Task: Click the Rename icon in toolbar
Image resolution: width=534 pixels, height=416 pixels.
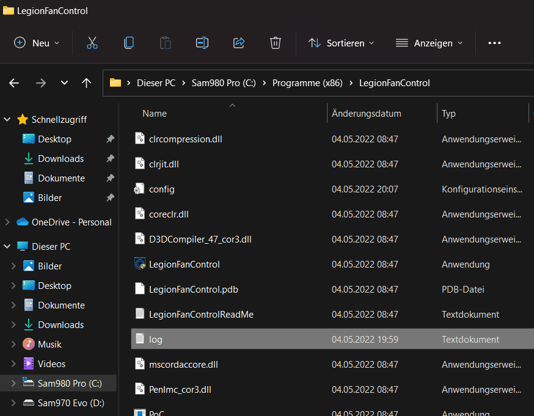Action: coord(202,43)
